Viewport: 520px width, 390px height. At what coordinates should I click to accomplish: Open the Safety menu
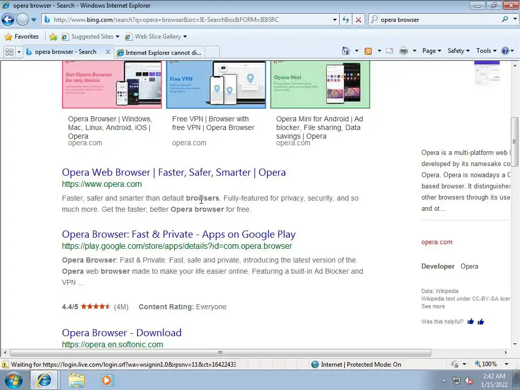click(459, 51)
